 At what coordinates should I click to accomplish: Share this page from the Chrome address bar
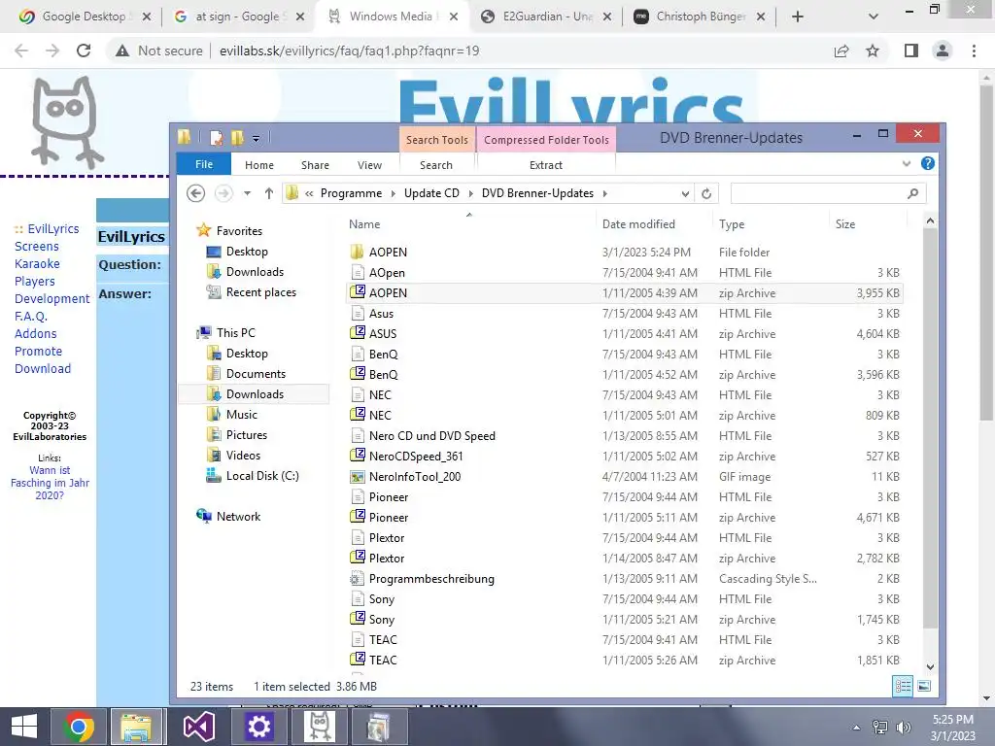[841, 51]
